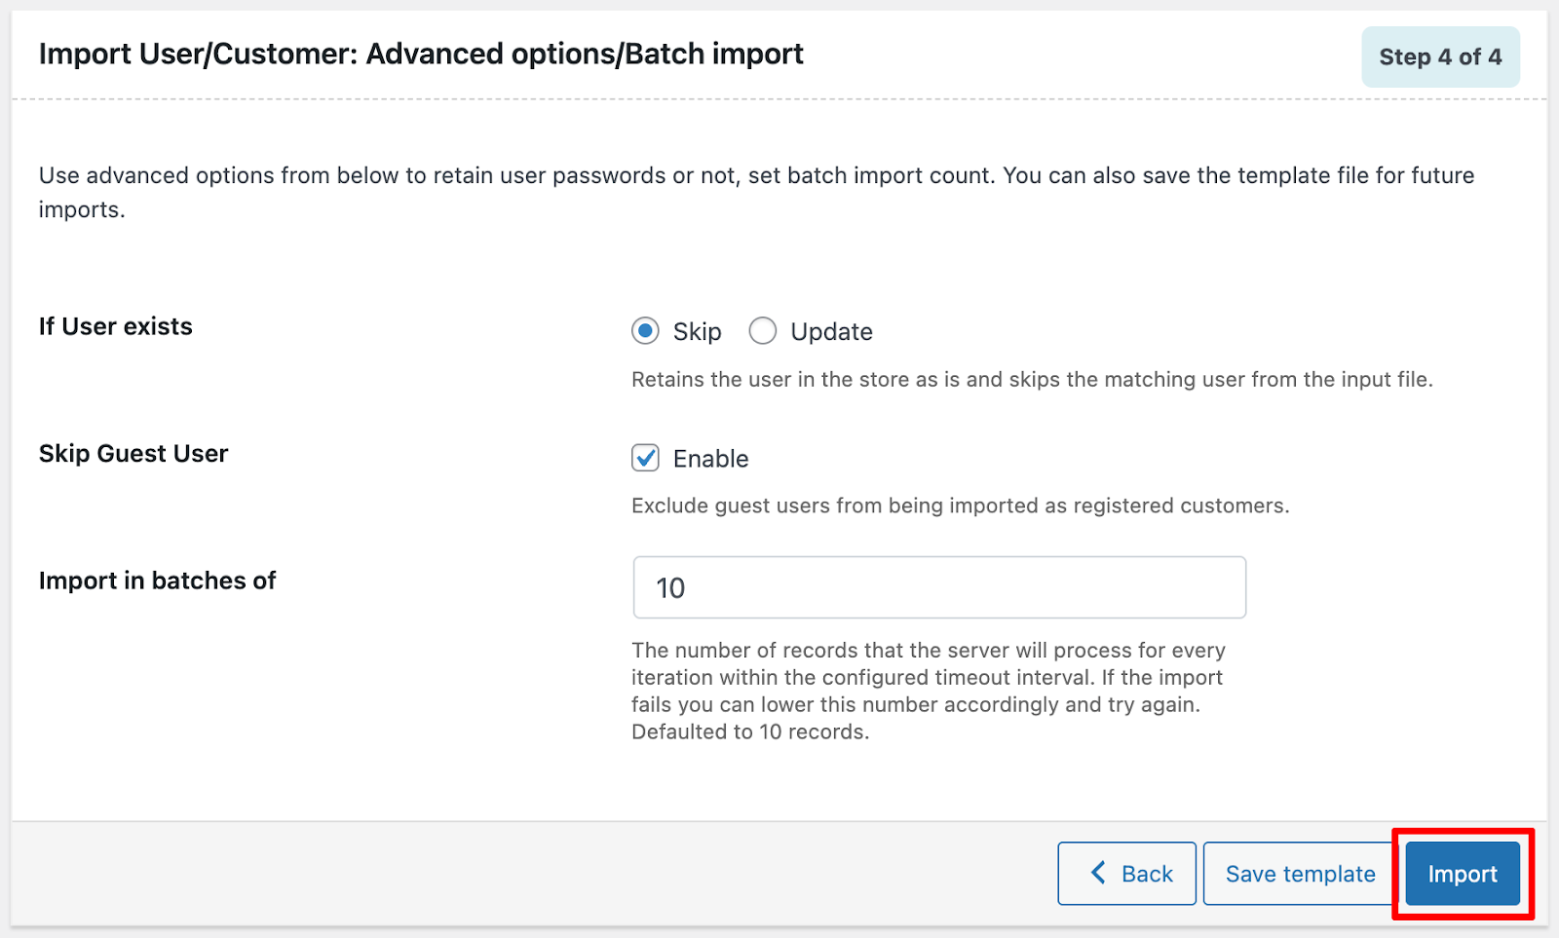Click the batch records description text
The width and height of the screenshot is (1559, 938).
click(928, 691)
